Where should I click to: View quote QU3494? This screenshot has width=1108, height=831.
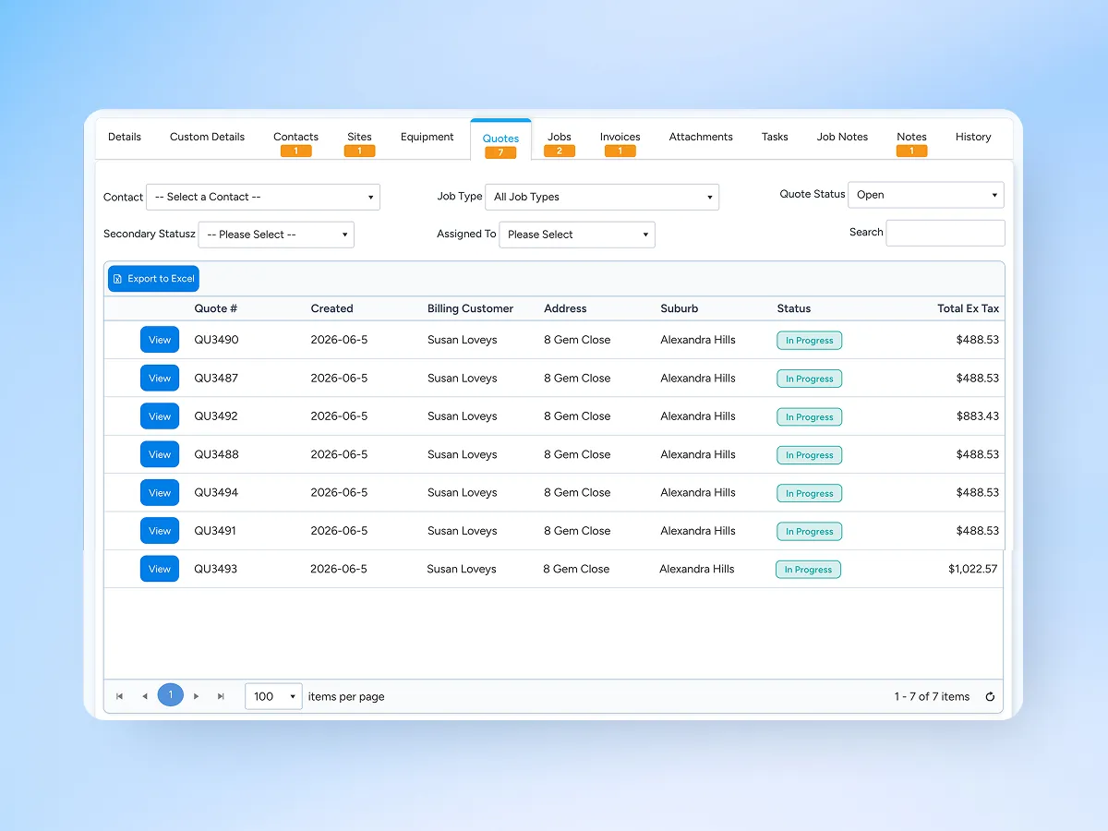coord(160,492)
